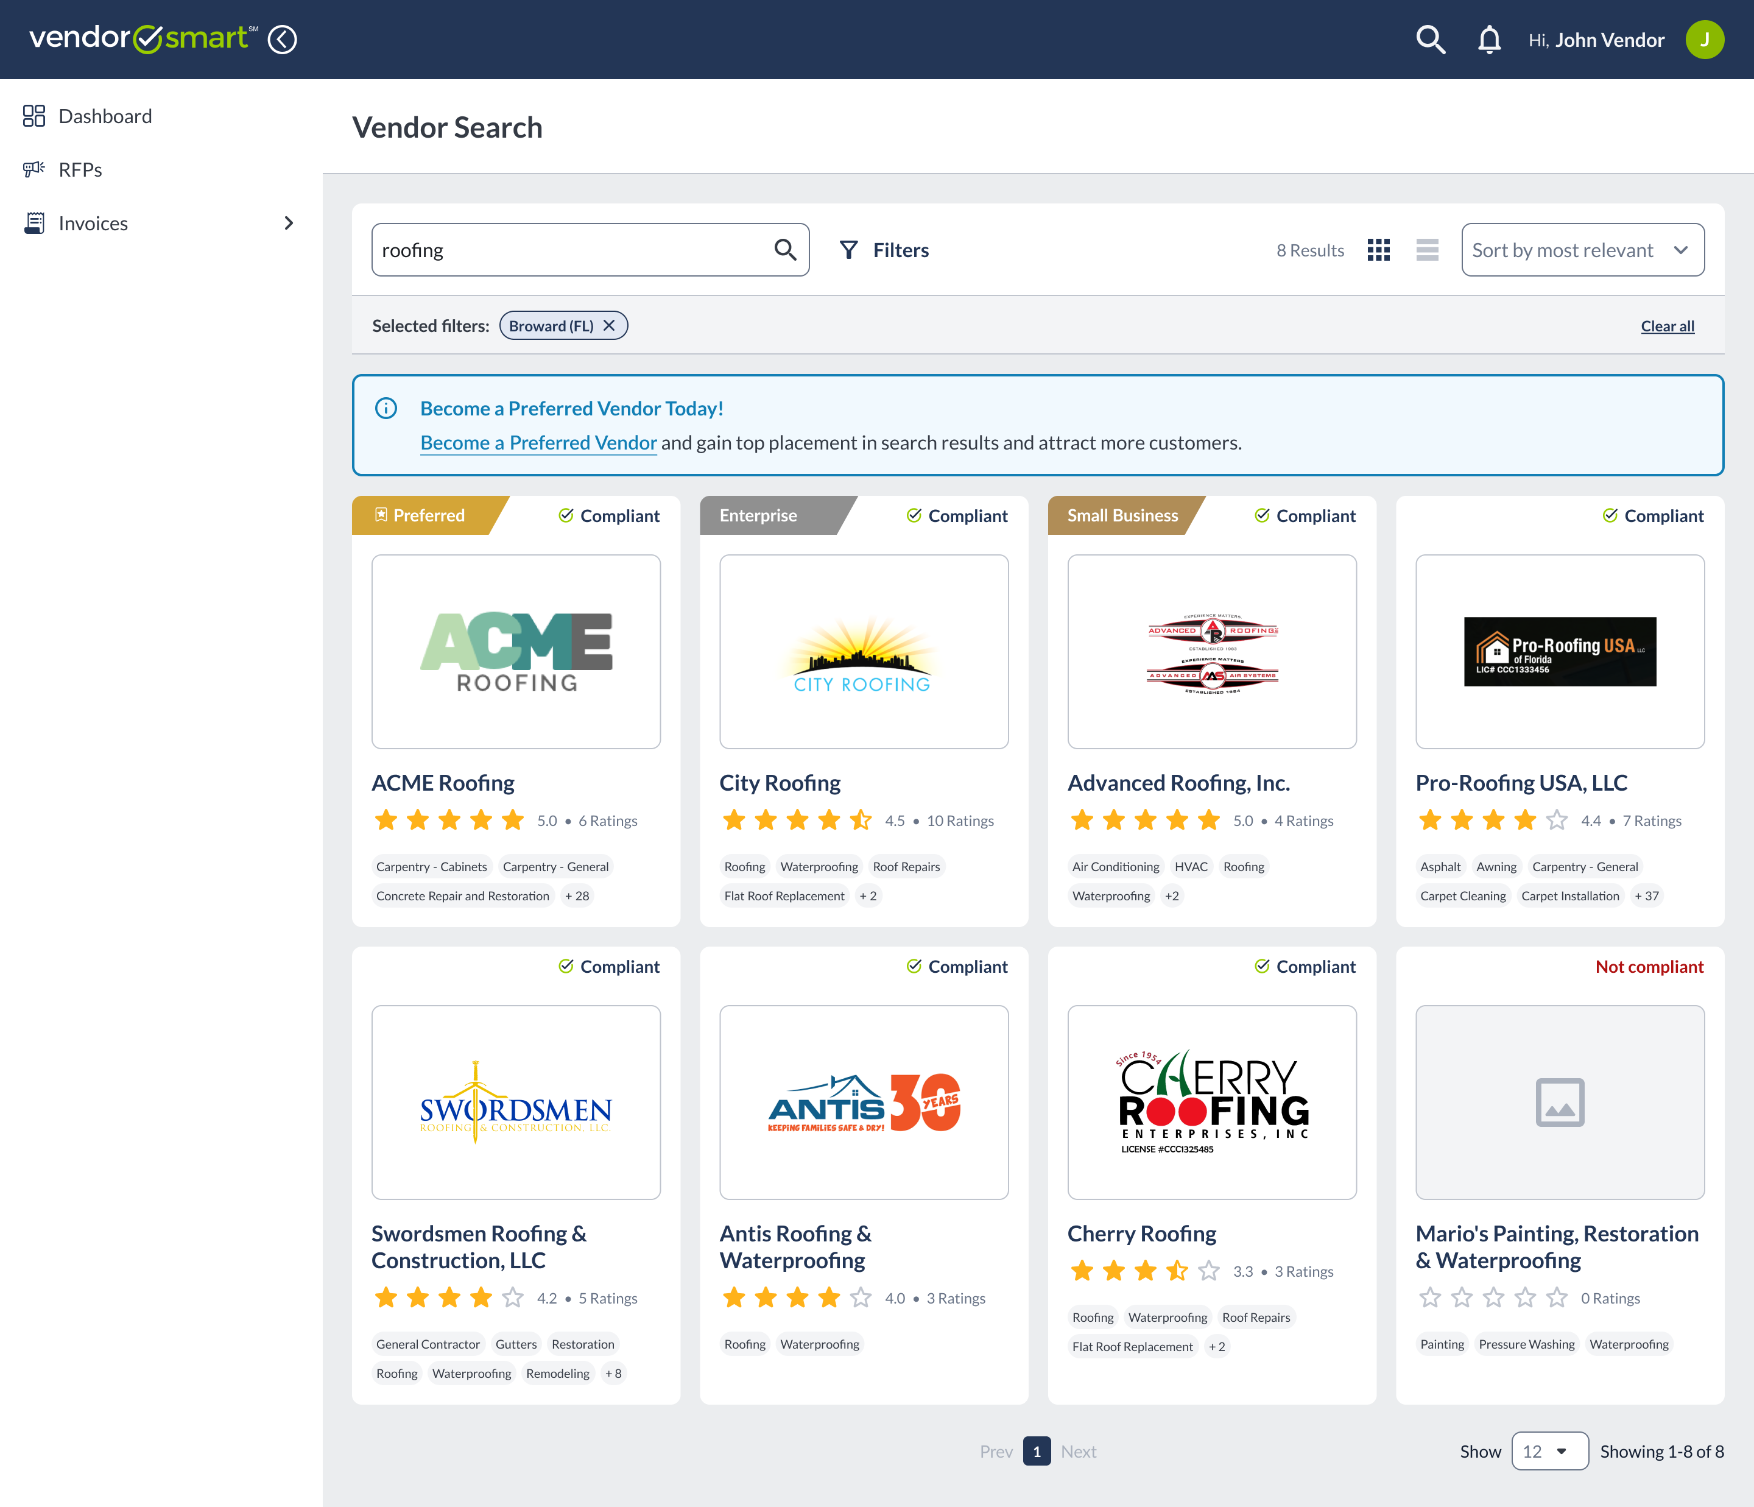Image resolution: width=1754 pixels, height=1507 pixels.
Task: Collapse sidebar with the back-arrow circle icon
Action: coord(282,40)
